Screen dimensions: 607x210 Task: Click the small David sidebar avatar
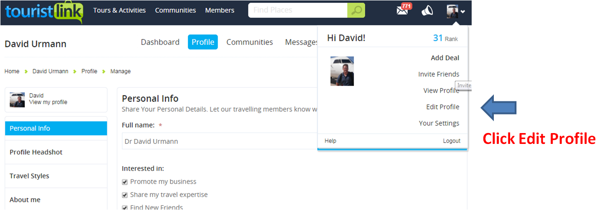pyautogui.click(x=17, y=100)
